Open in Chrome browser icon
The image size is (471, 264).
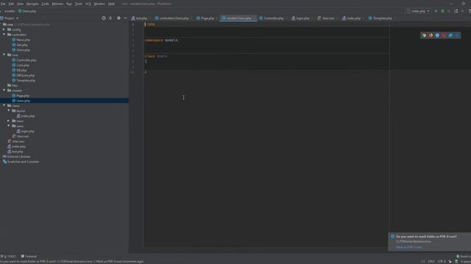[x=424, y=35]
